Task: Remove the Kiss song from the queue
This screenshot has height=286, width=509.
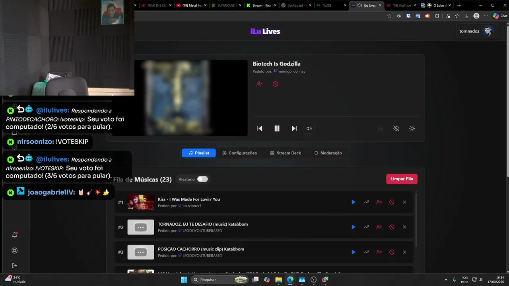Action: 404,202
